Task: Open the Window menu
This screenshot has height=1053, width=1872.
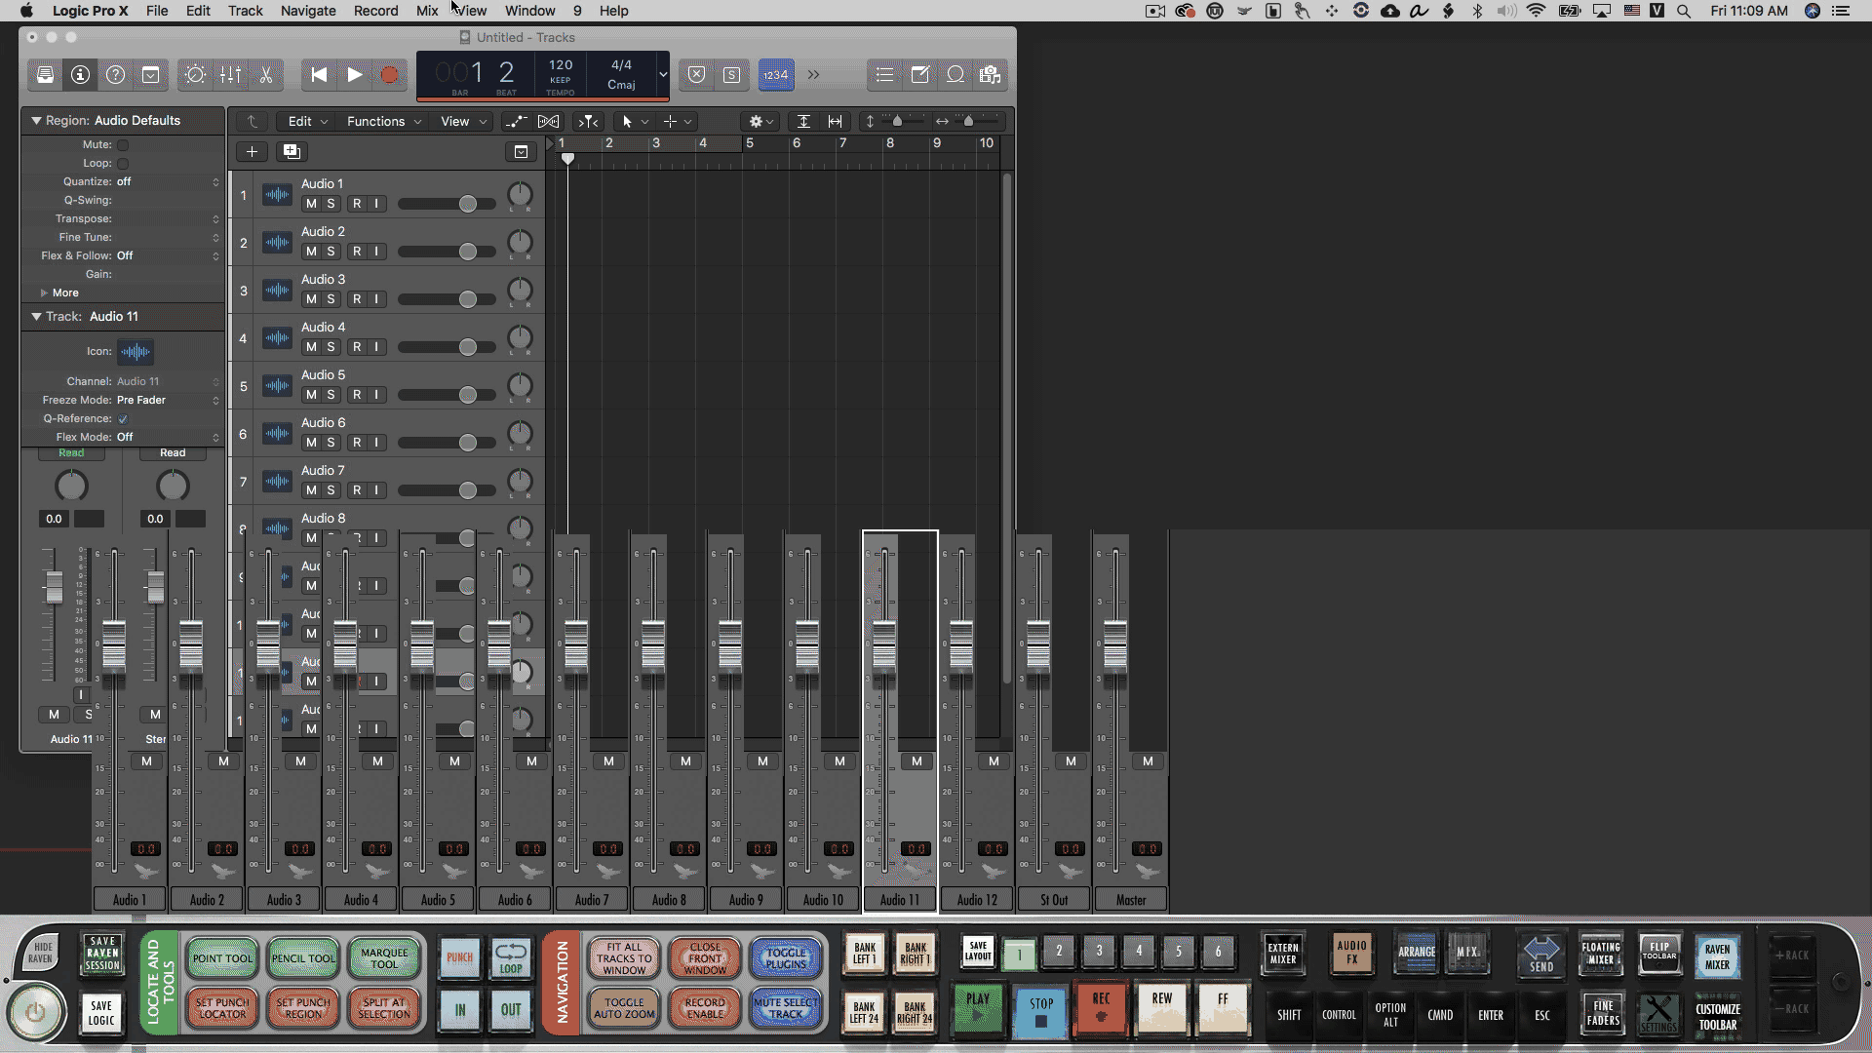Action: tap(530, 11)
